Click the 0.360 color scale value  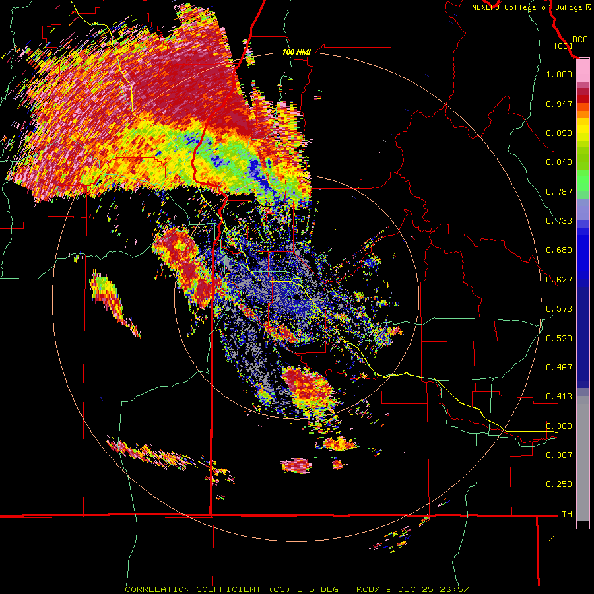tap(559, 426)
